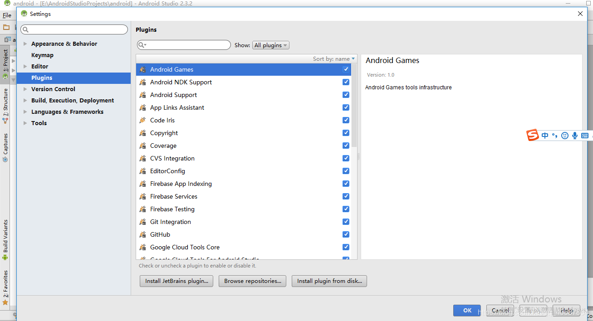
Task: Uncheck the CVS Integration plugin
Action: click(346, 158)
